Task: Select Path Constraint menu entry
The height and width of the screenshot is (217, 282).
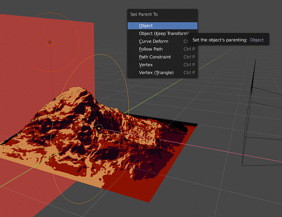Action: click(x=162, y=57)
